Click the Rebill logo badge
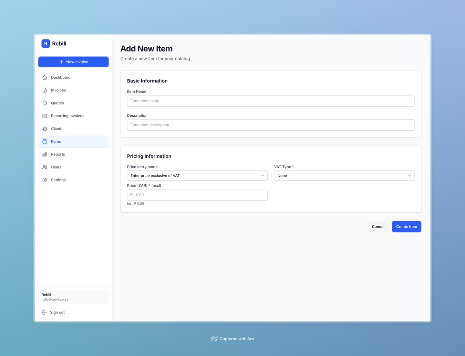The height and width of the screenshot is (356, 465). coord(46,43)
